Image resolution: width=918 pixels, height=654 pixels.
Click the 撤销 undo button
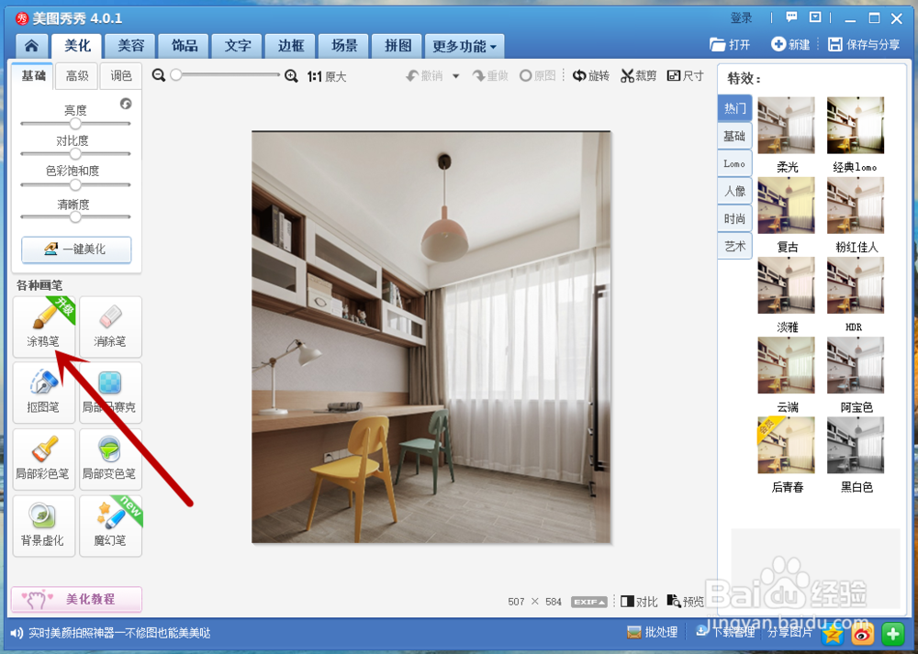point(425,76)
